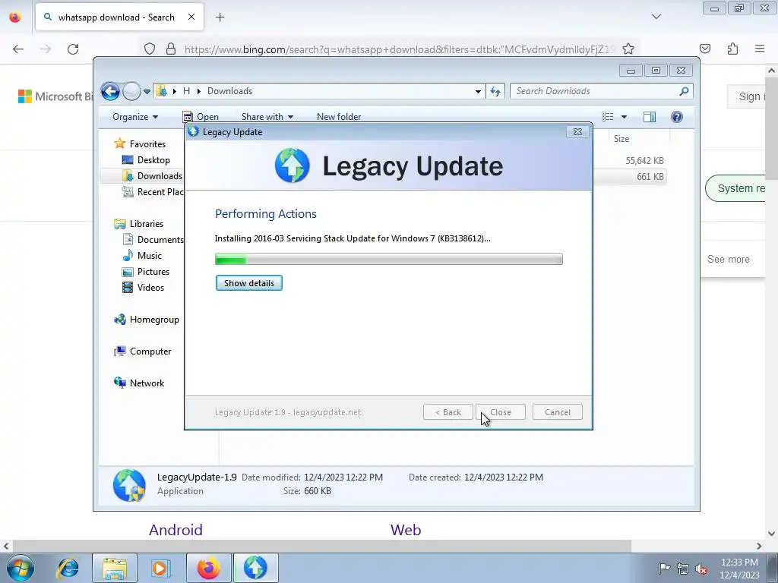Click the change view icon
Screen dimensions: 778x583
(x=608, y=117)
